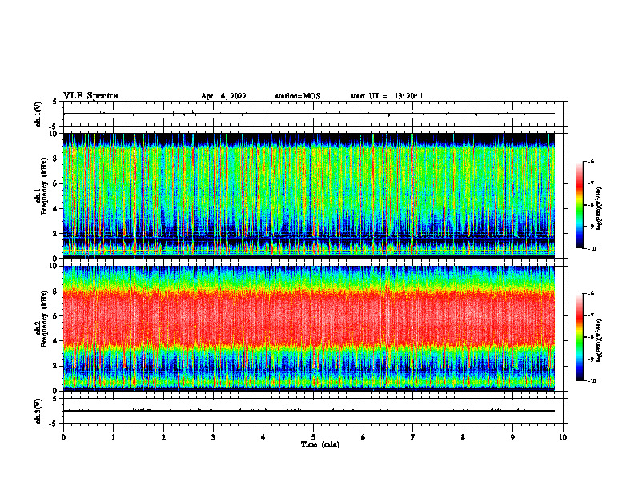Click the ch.3 voltage waveform trace panel
Image resolution: width=634 pixels, height=490 pixels.
tap(313, 411)
